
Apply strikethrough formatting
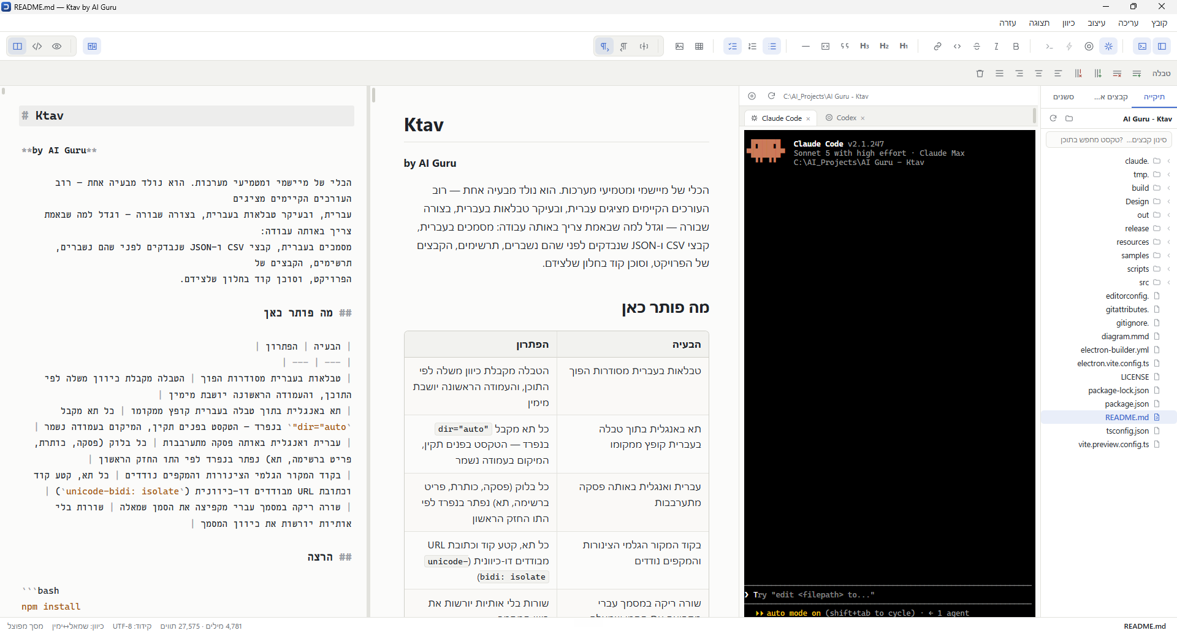click(977, 46)
